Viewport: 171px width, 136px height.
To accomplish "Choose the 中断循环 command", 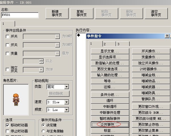I will [110, 107].
